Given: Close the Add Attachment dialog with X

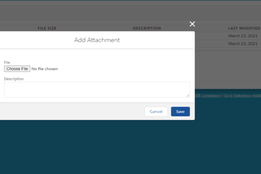Looking at the screenshot, I should tap(192, 24).
